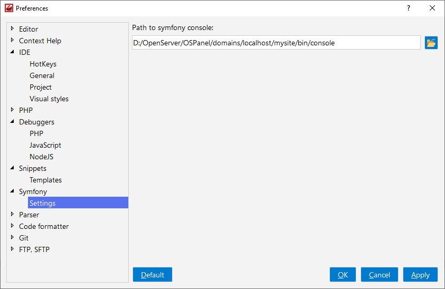Open General settings under IDE
Viewport: 445px width, 289px height.
(x=42, y=76)
